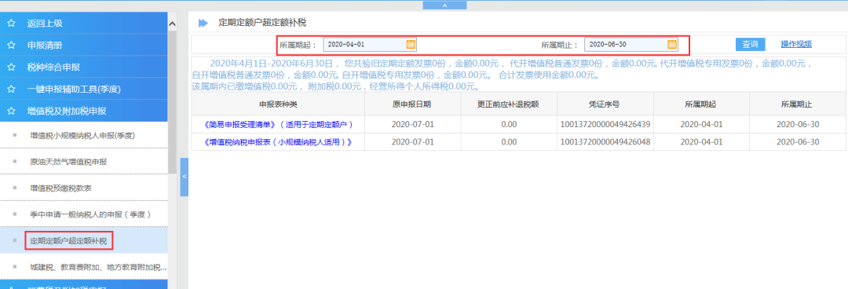
Task: Click 2020-04-01 in 增值税纳税申报表 row
Action: click(x=701, y=142)
